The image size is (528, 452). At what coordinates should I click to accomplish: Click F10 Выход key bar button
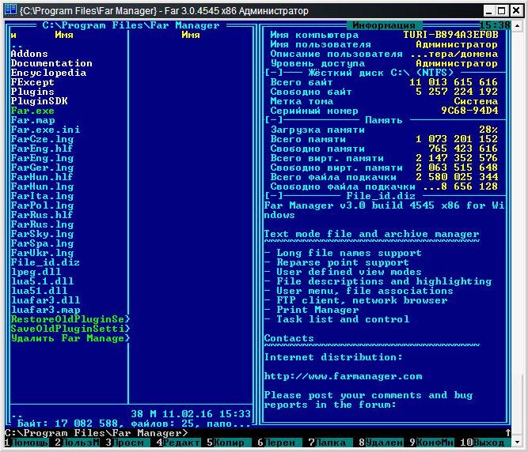point(482,443)
